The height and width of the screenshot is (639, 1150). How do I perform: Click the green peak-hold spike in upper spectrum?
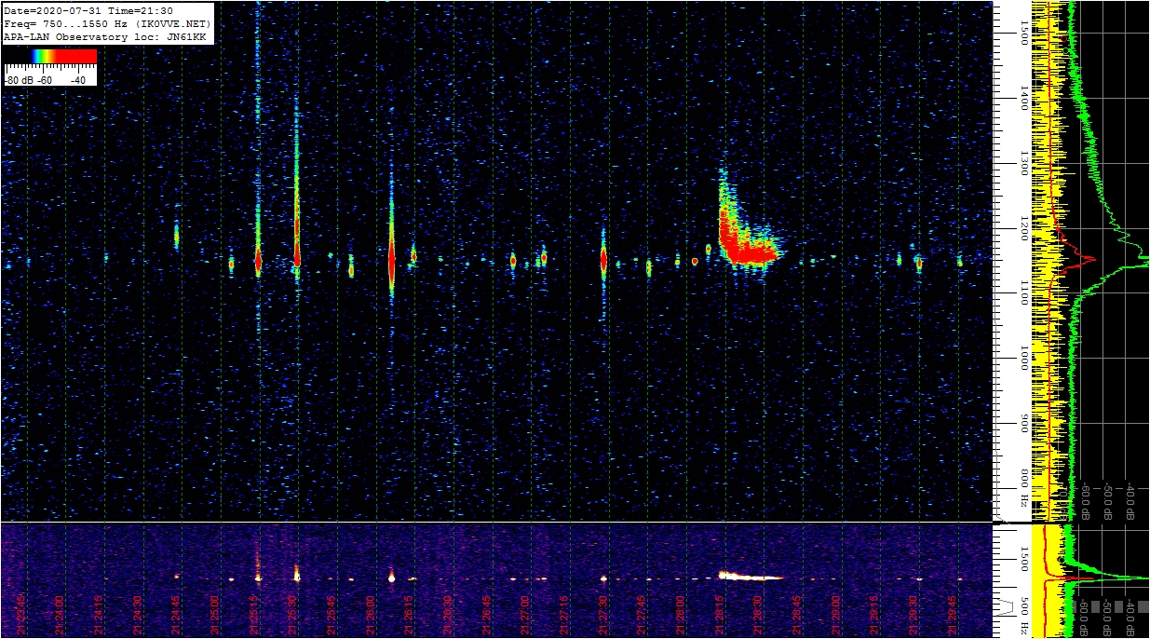(1138, 262)
